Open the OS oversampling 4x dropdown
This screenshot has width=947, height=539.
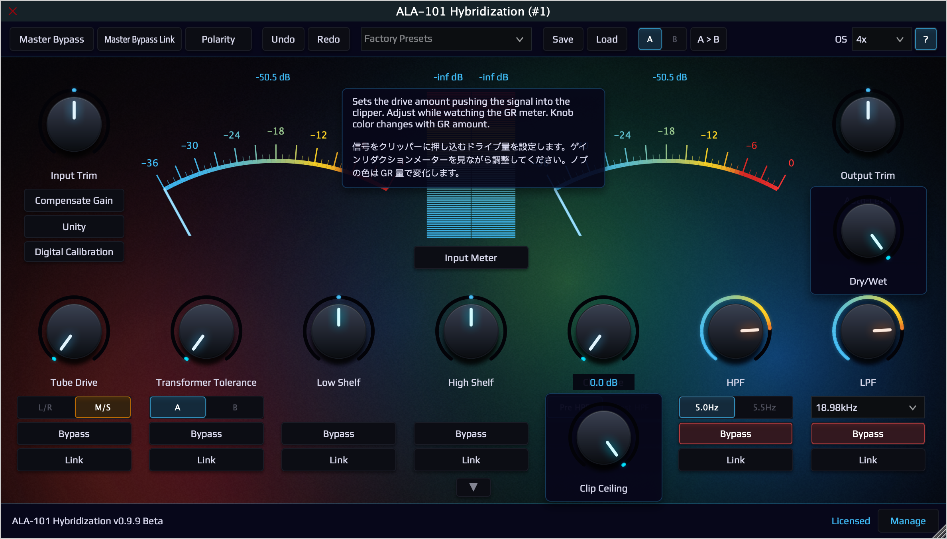click(881, 39)
